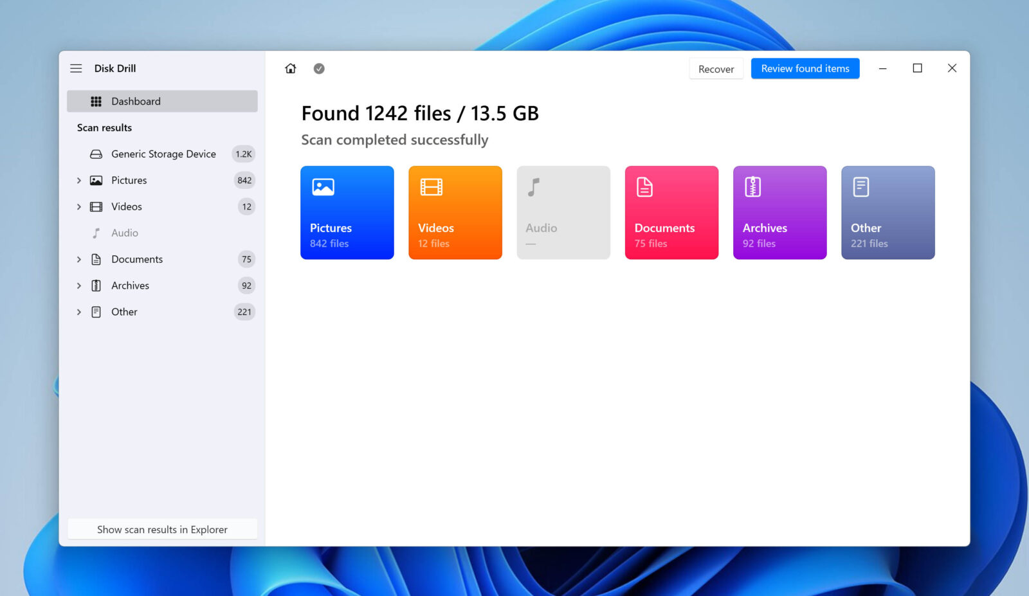Click the Recover button
This screenshot has height=596, width=1029.
click(x=716, y=68)
